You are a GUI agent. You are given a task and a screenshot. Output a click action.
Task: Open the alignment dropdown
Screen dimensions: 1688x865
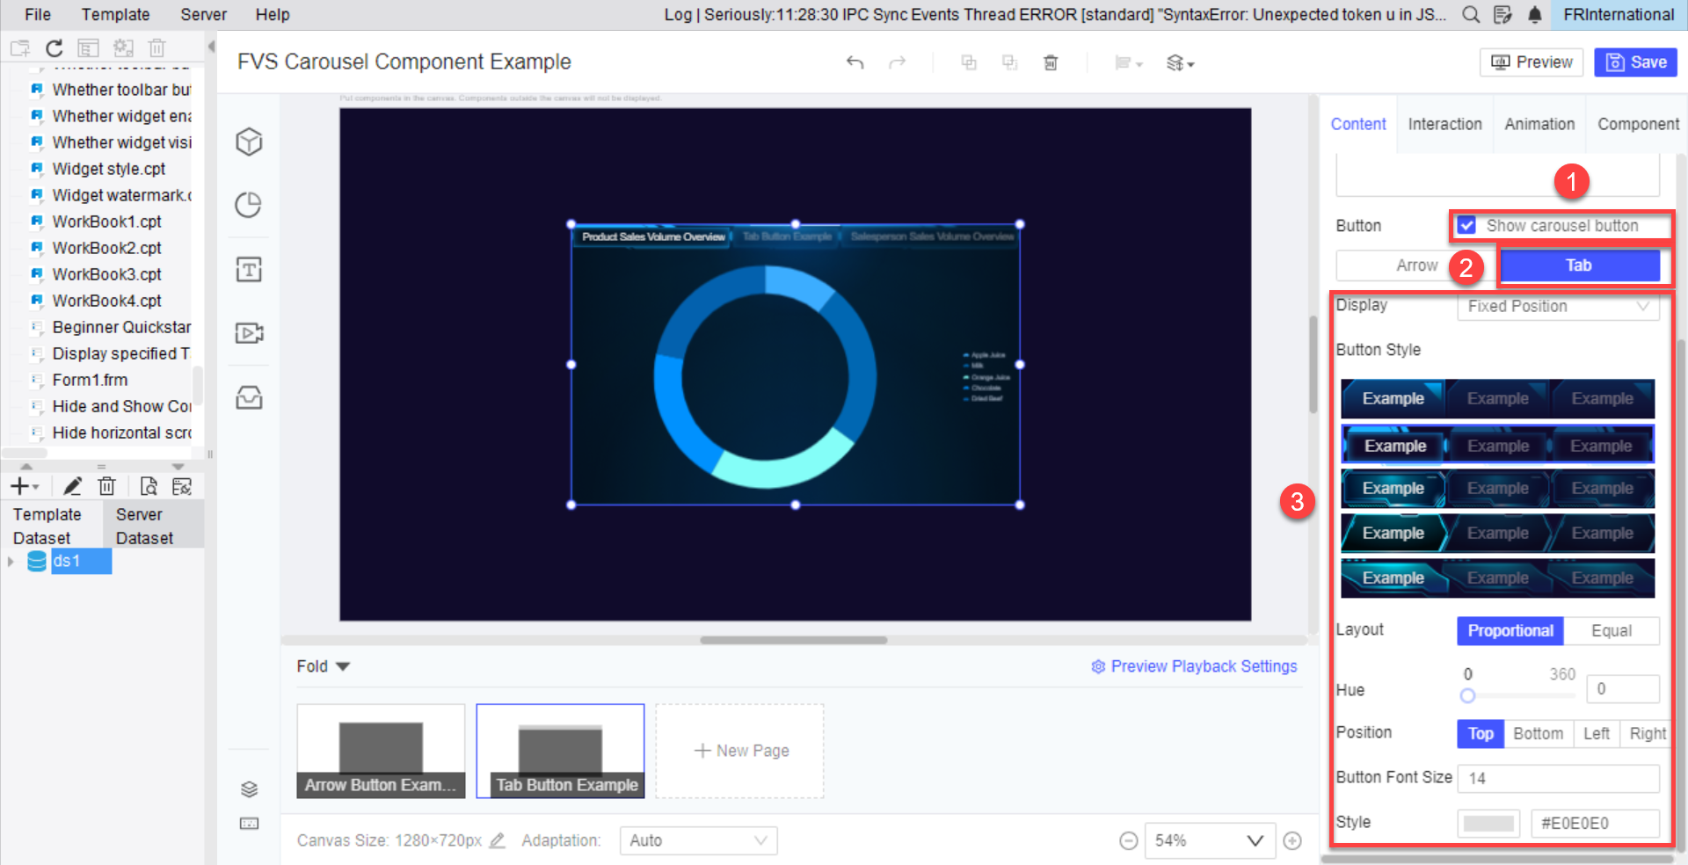(1128, 63)
